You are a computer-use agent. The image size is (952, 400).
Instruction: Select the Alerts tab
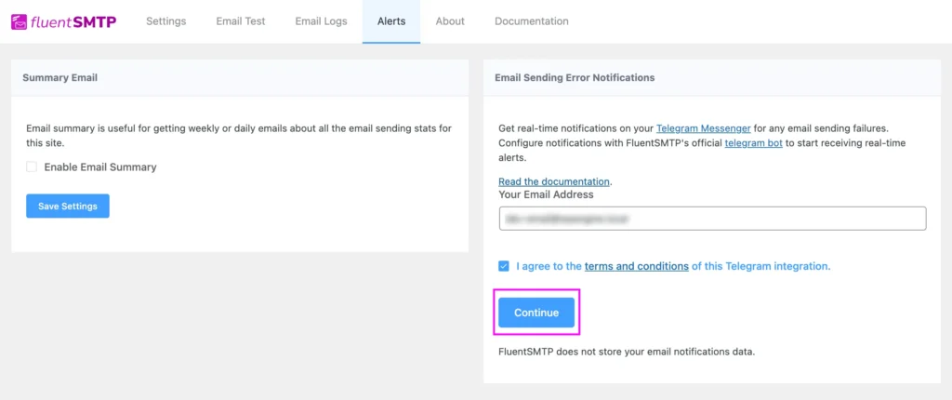coord(391,21)
